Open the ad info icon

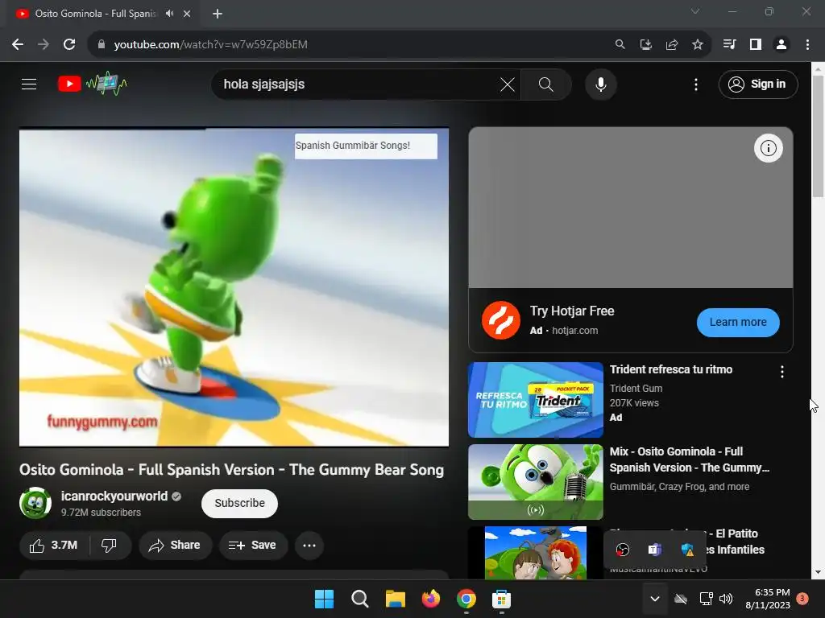pyautogui.click(x=768, y=148)
